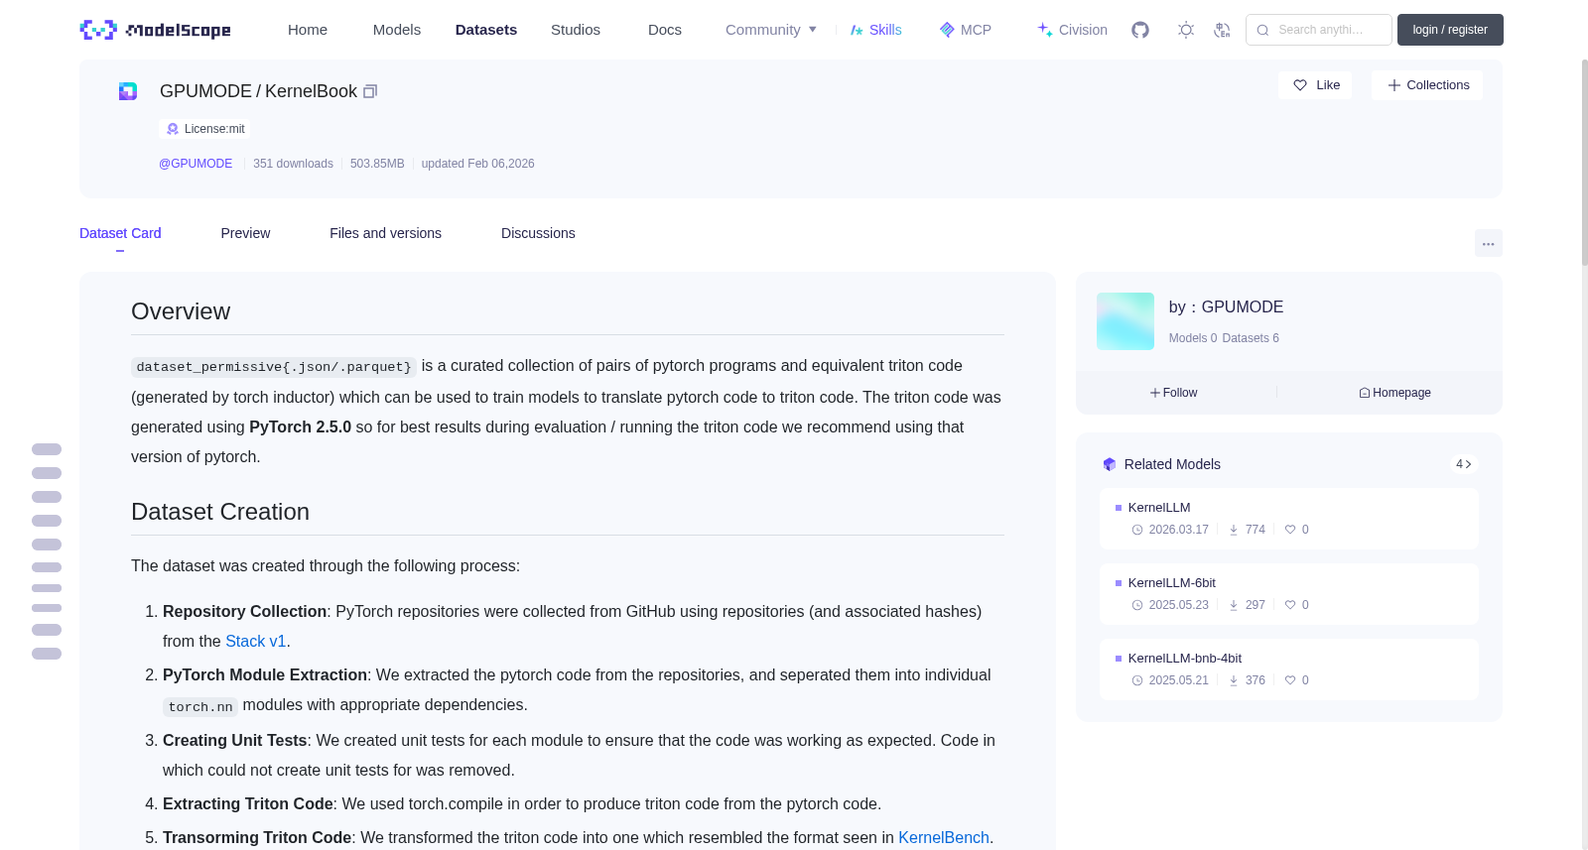This screenshot has width=1588, height=850.
Task: Click download icon in KernelLLM row
Action: 1234,530
